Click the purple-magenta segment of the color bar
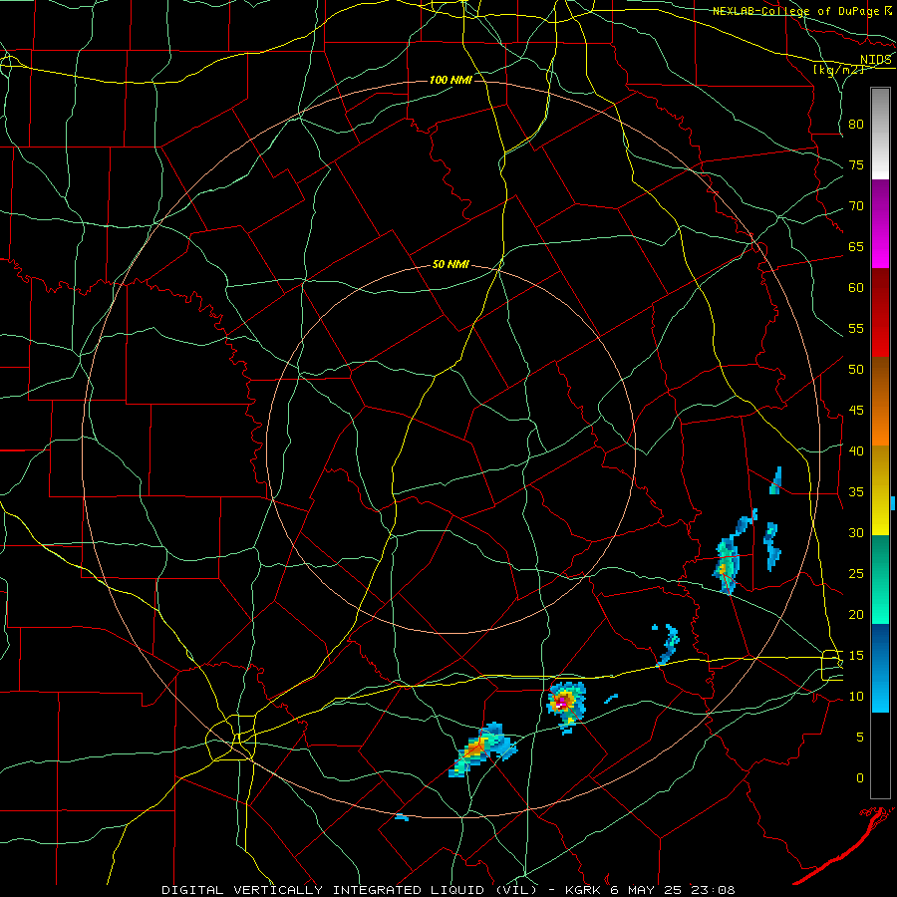This screenshot has width=897, height=897. point(880,223)
